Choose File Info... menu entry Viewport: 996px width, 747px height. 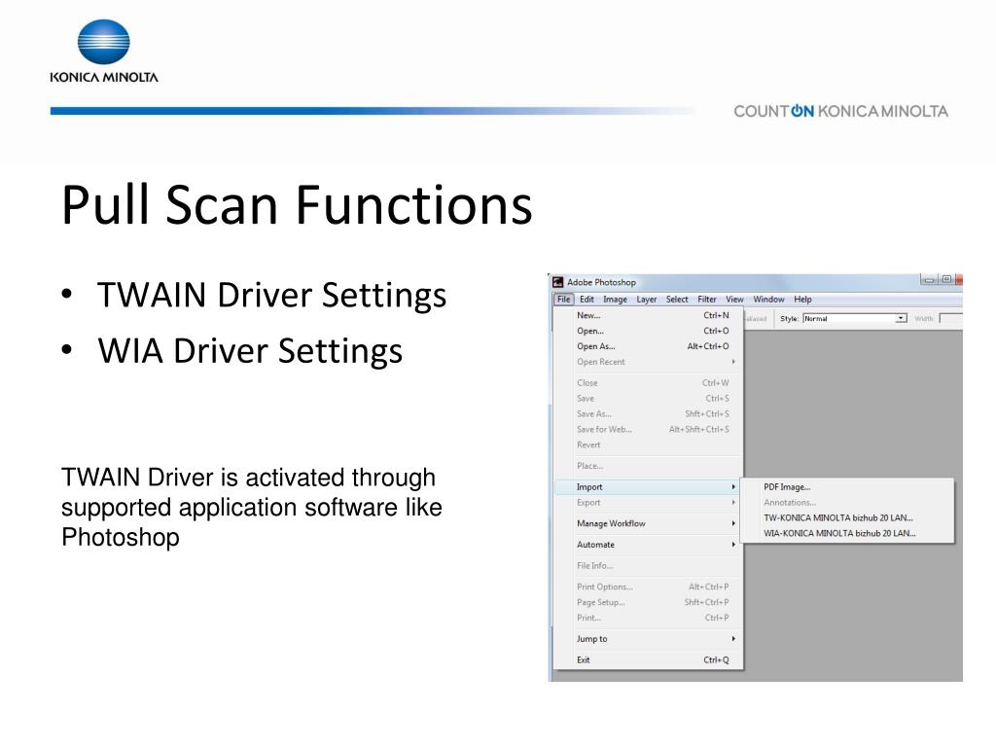[649, 566]
